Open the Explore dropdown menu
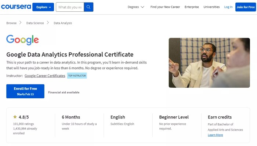The width and height of the screenshot is (257, 146). coord(43,7)
